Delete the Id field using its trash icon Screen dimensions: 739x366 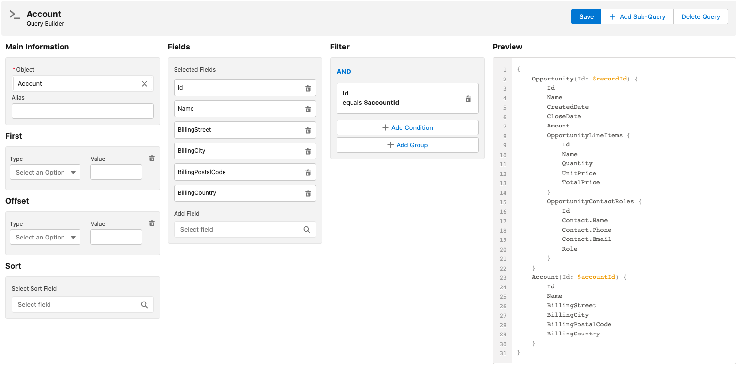point(308,88)
